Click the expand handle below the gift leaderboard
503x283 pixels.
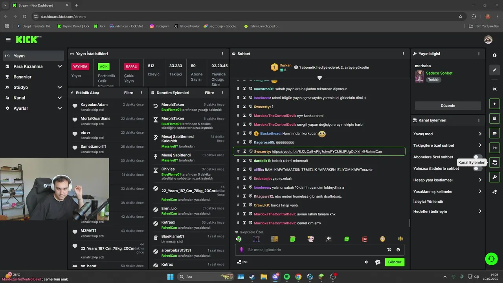tap(319, 78)
